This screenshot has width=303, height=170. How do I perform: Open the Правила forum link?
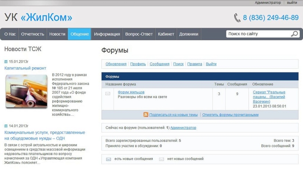tap(195, 64)
